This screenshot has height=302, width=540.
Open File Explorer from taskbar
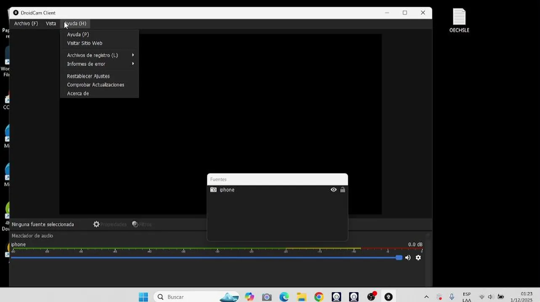[301, 297]
